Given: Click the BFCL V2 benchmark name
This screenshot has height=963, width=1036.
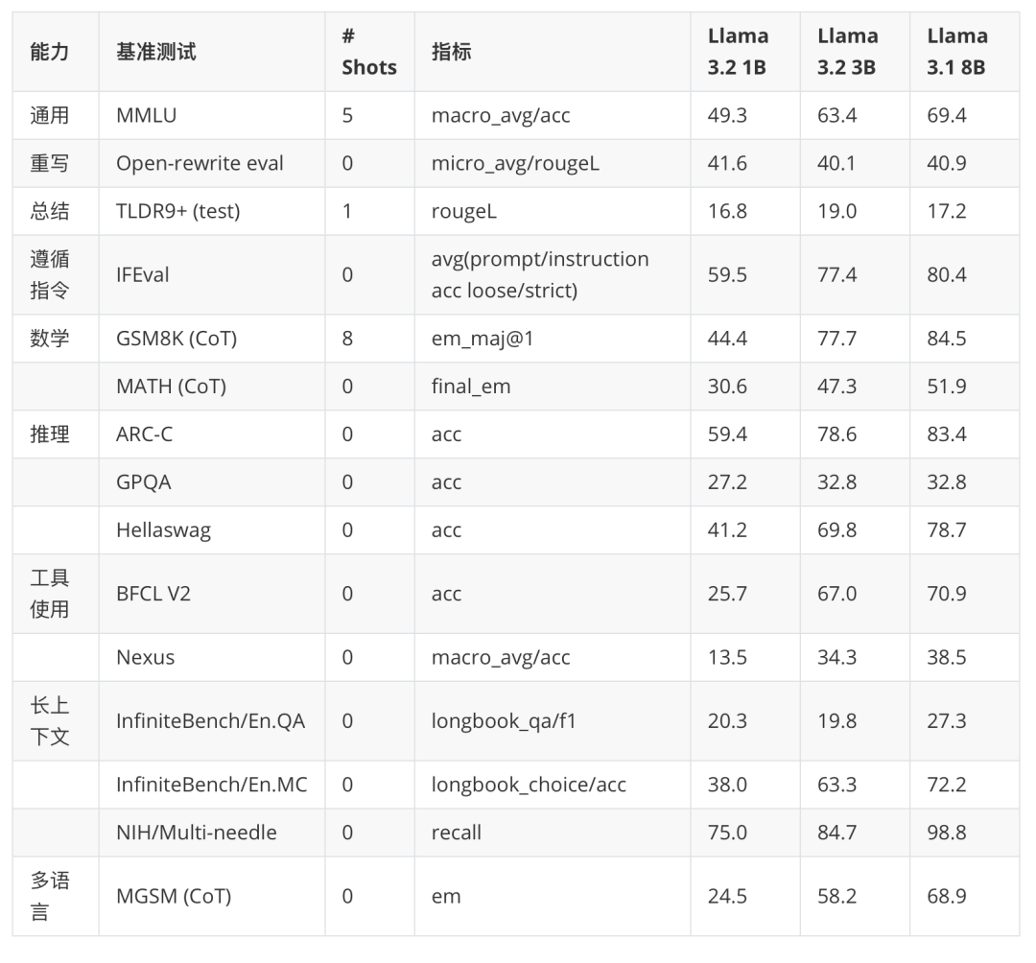Looking at the screenshot, I should 147,594.
